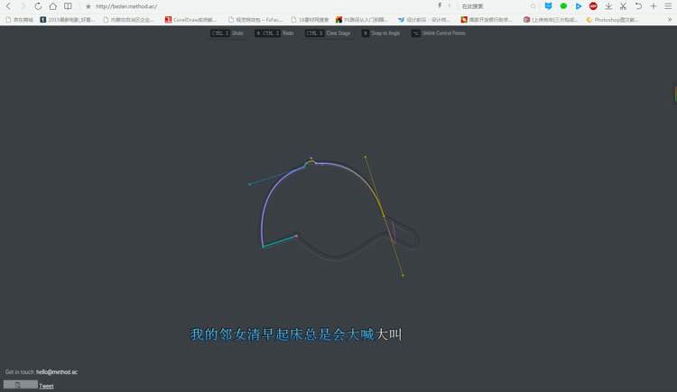The image size is (677, 392).
Task: Go back with the browser back arrow
Action: pos(9,6)
